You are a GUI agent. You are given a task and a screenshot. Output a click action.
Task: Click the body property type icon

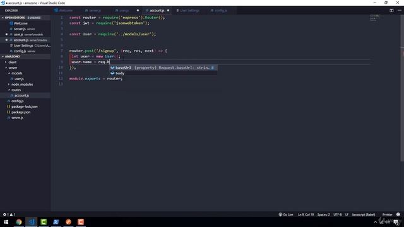(112, 73)
